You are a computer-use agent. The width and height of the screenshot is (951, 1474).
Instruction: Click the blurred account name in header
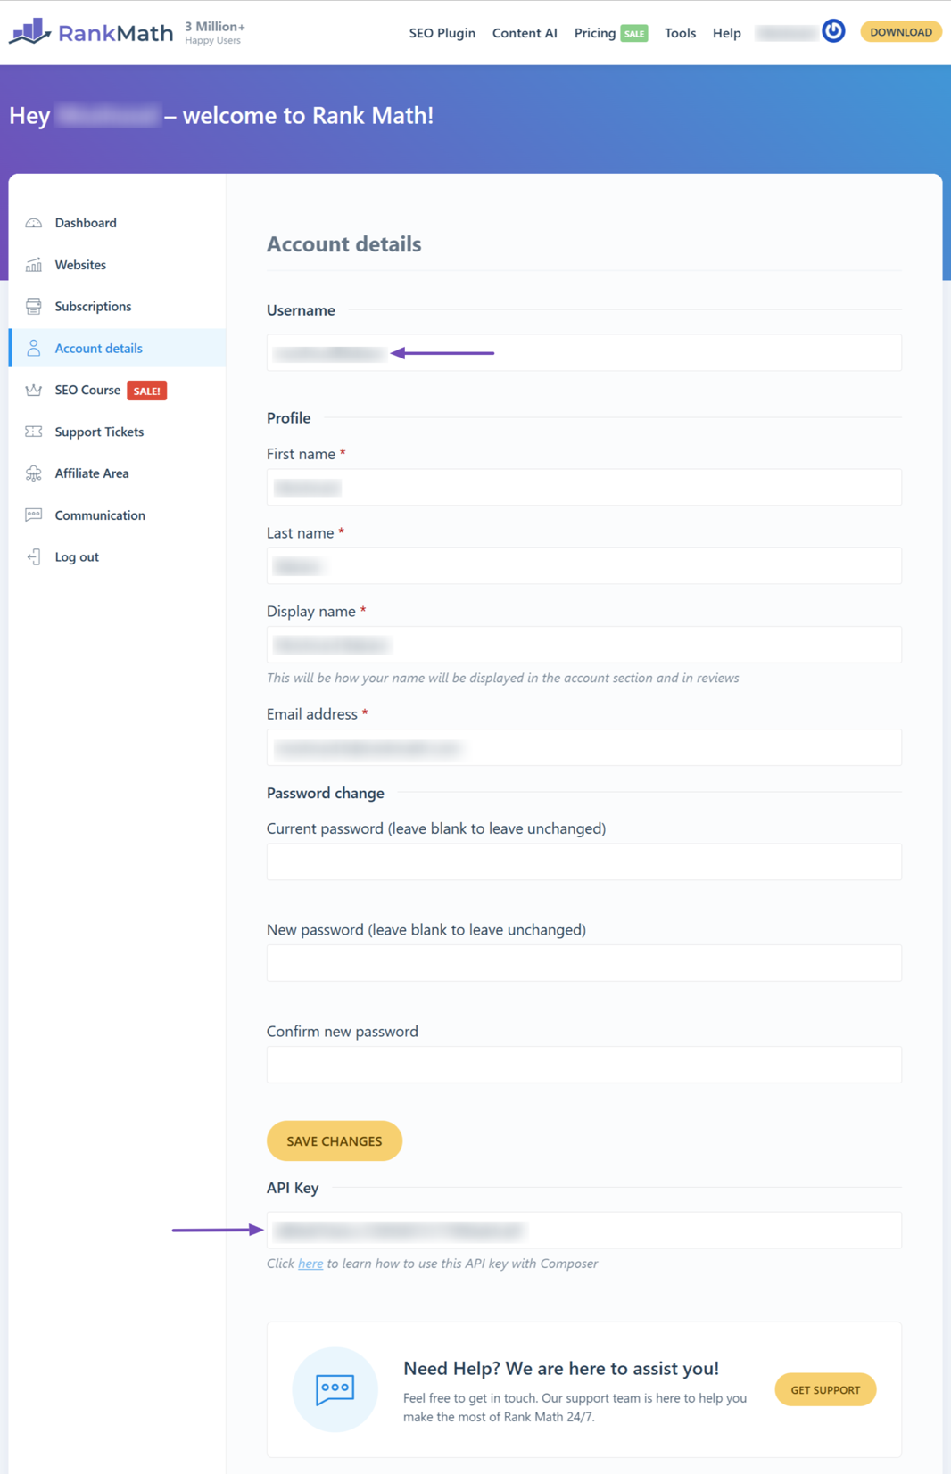tap(786, 33)
